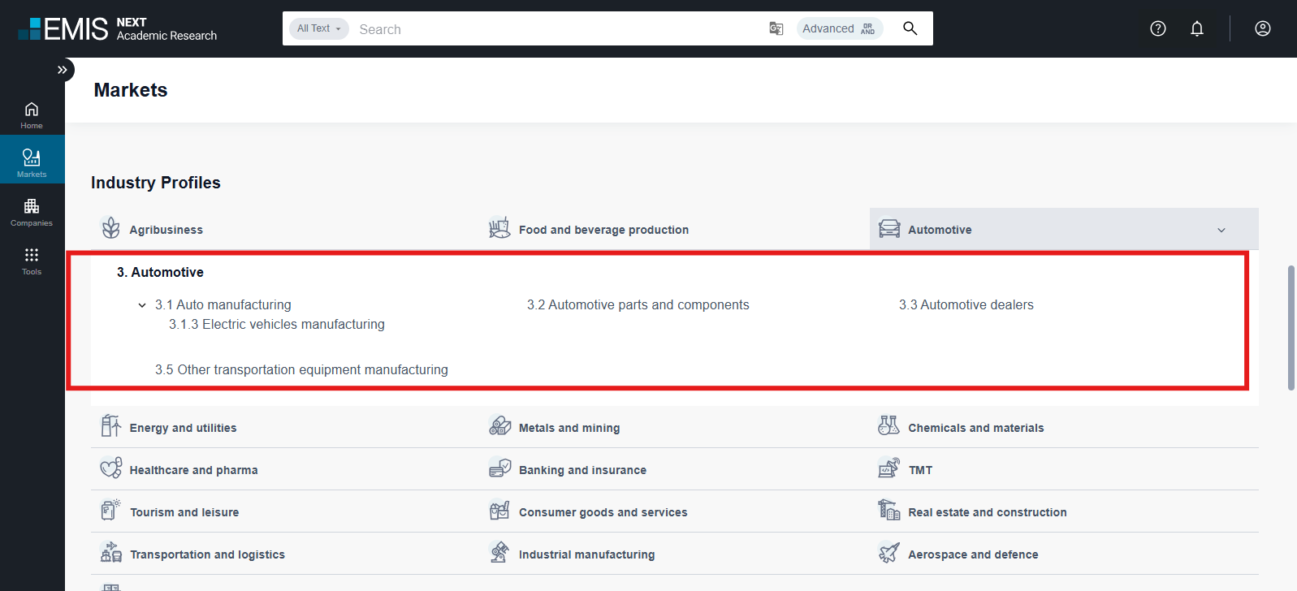The image size is (1297, 591).
Task: Toggle Advanced search mode
Action: [x=839, y=28]
